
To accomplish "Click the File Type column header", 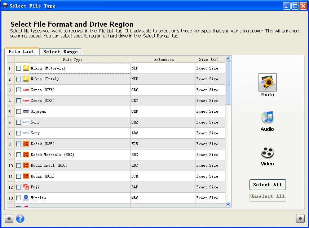I will pos(72,59).
